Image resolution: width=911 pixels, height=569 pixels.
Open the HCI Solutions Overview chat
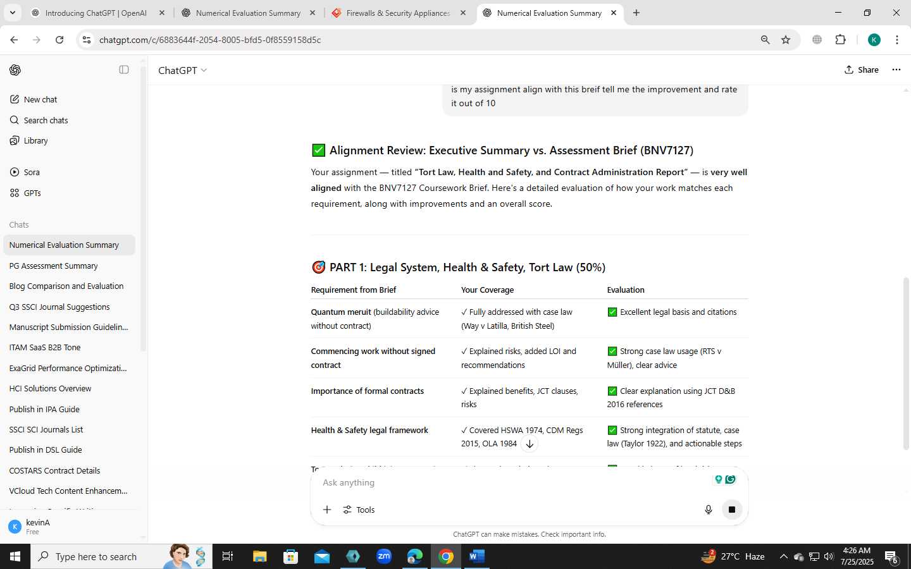[68, 388]
